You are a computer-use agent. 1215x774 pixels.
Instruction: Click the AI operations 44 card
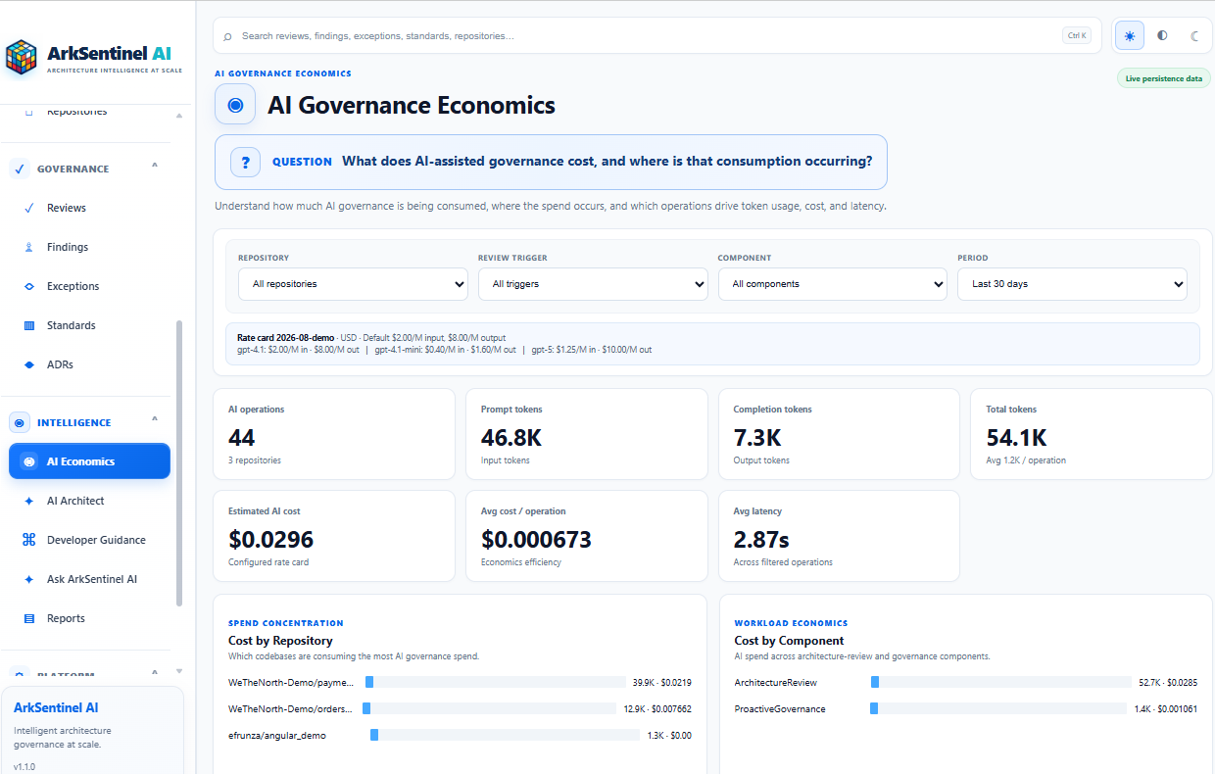334,434
